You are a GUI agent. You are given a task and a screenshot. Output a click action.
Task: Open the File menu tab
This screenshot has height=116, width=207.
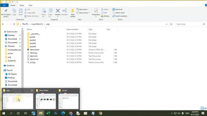coord(4,5)
